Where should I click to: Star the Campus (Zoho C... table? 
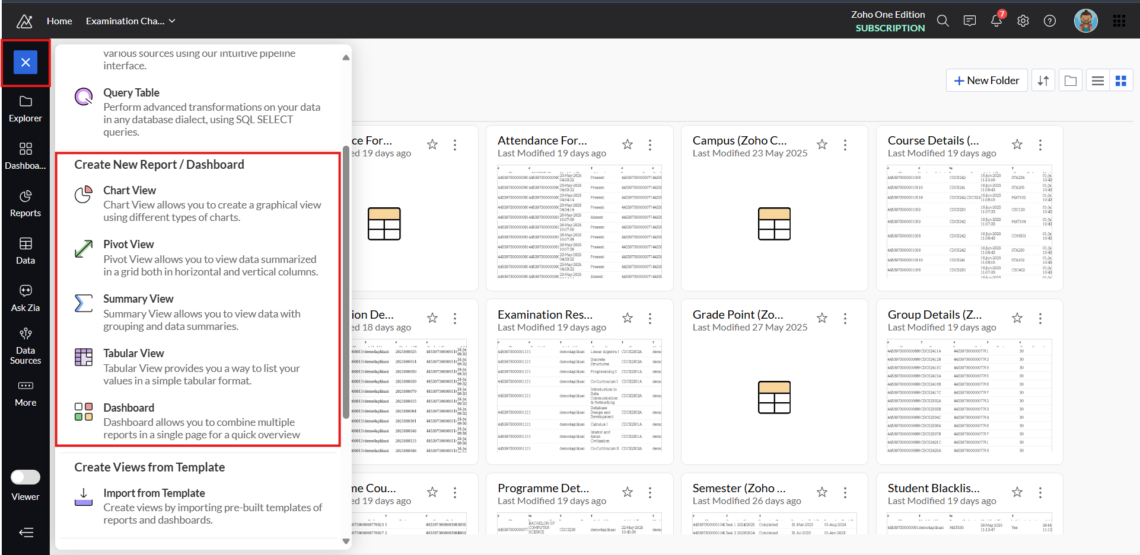click(822, 145)
